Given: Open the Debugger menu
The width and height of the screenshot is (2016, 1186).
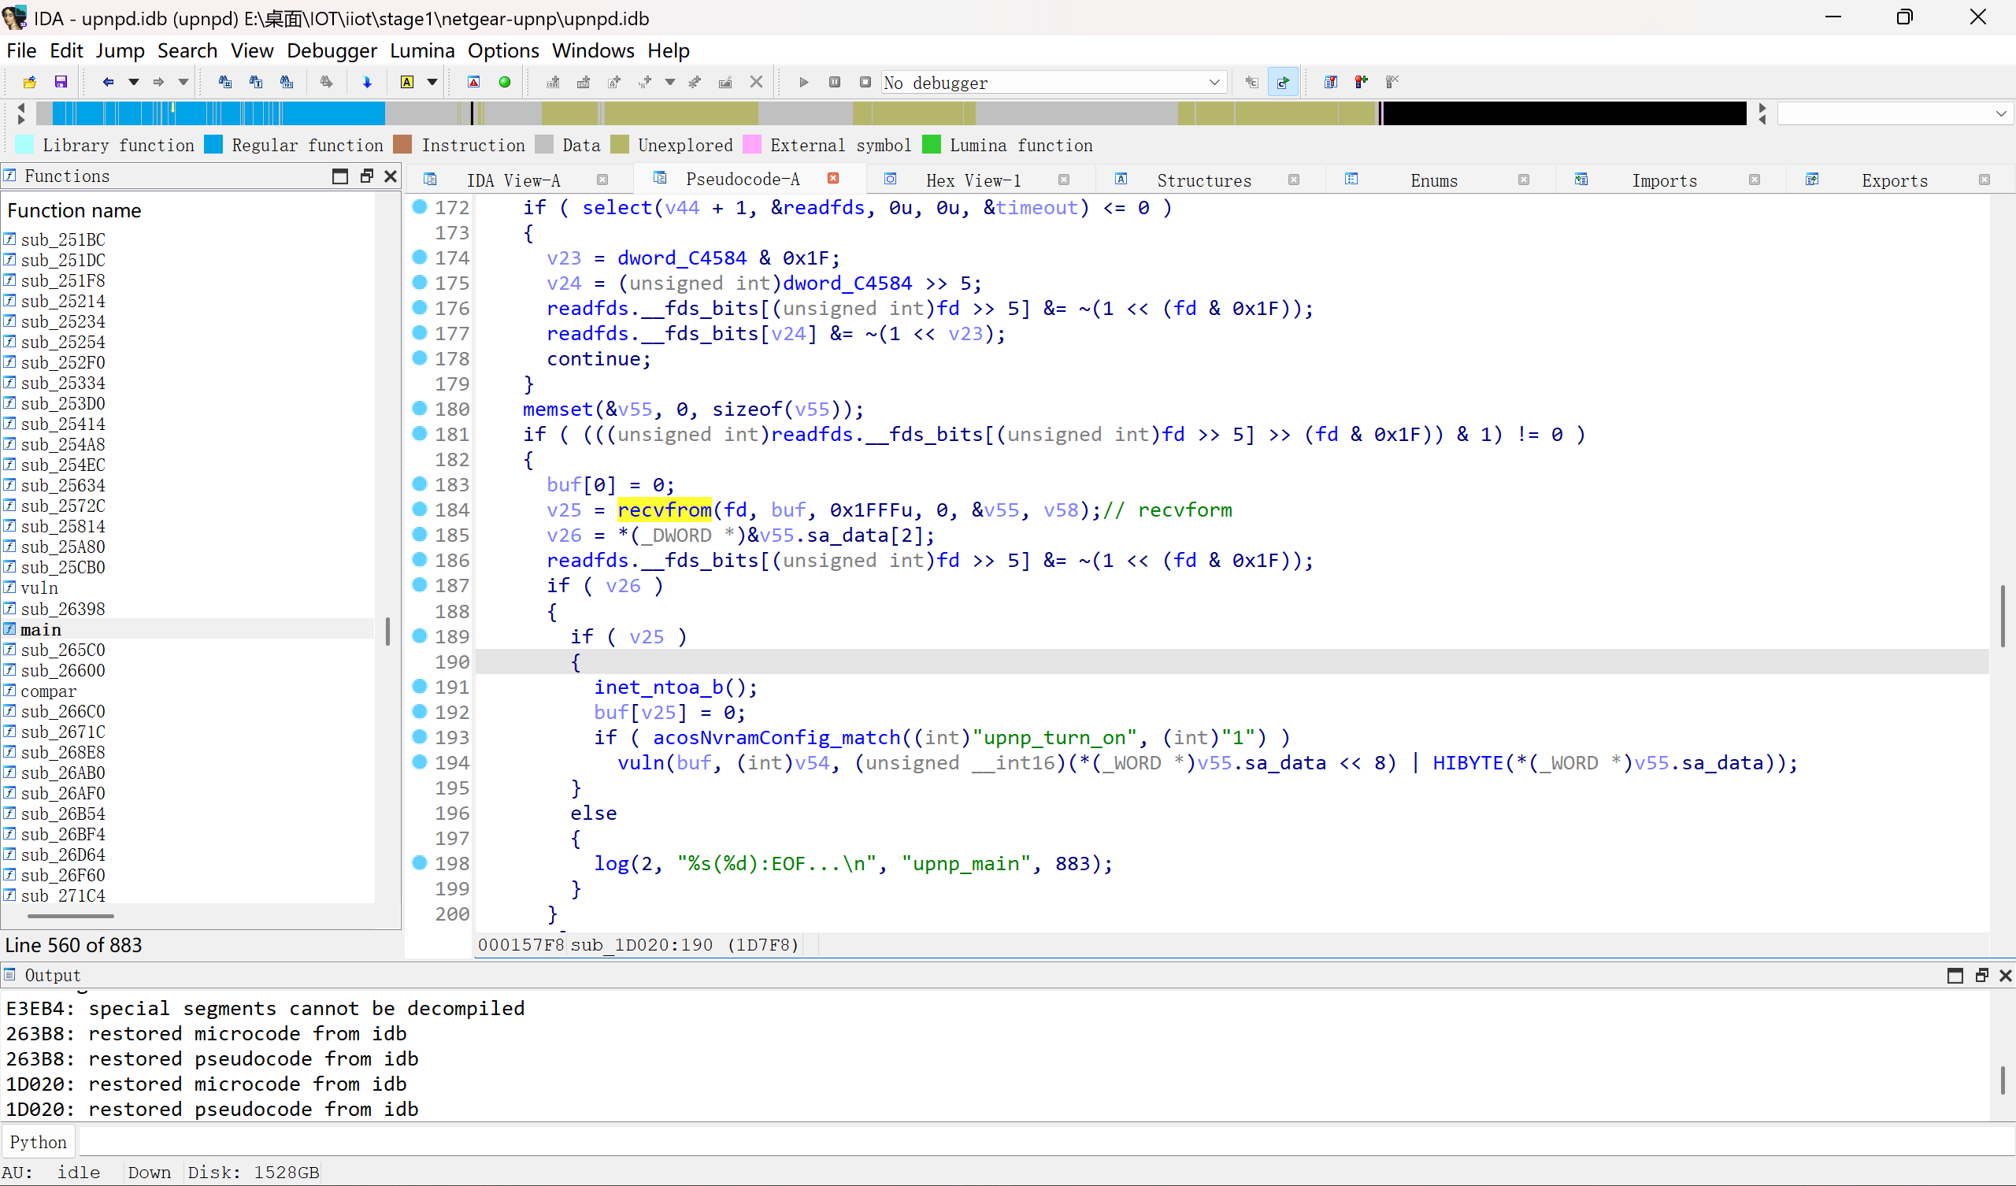Looking at the screenshot, I should (332, 50).
